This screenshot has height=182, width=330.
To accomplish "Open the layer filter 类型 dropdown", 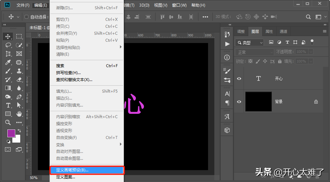I will tap(249, 43).
